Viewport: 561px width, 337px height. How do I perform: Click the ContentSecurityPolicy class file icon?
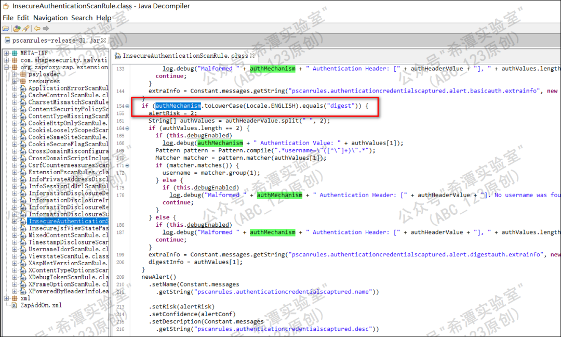pos(23,109)
